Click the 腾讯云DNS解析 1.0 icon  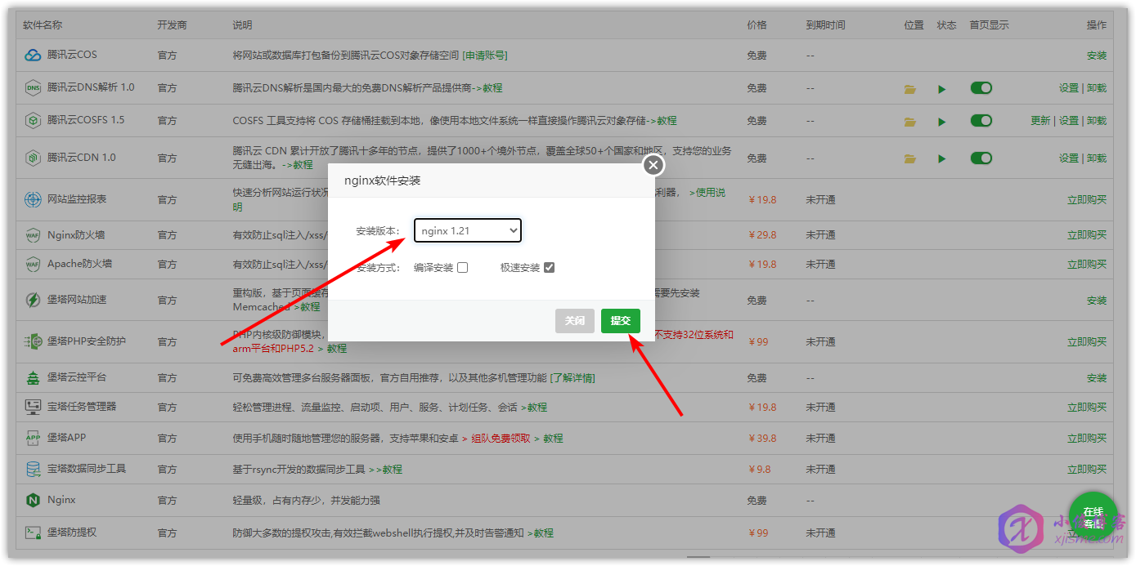(x=33, y=87)
